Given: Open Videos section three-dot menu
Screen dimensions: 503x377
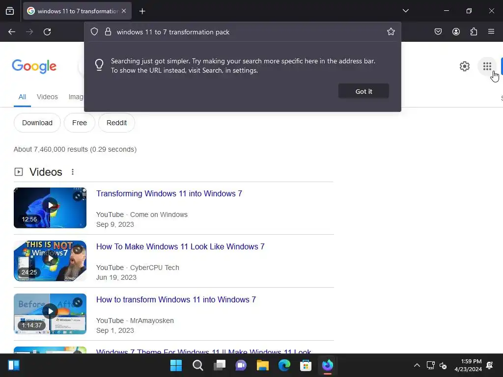Looking at the screenshot, I should pos(73,172).
